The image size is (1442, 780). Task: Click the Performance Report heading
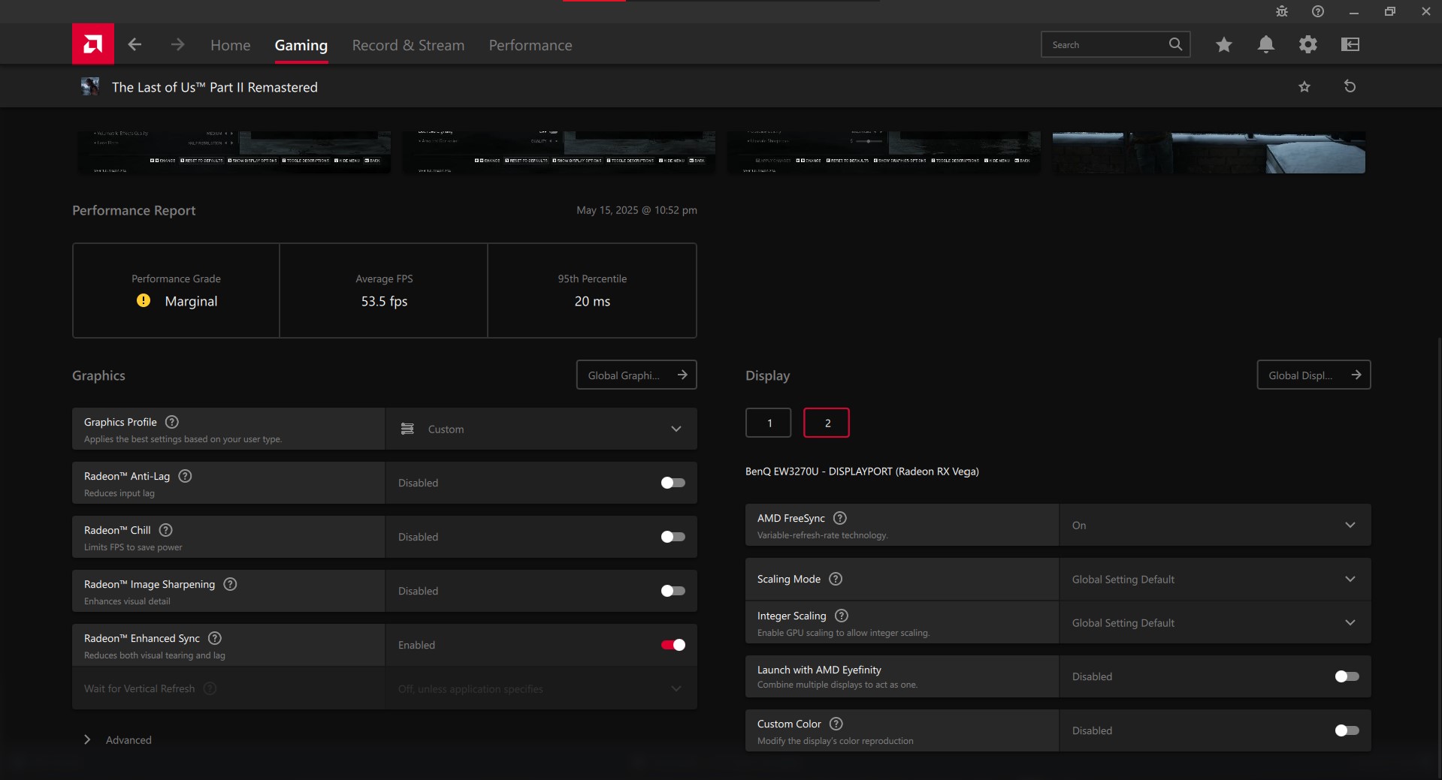[x=134, y=210]
